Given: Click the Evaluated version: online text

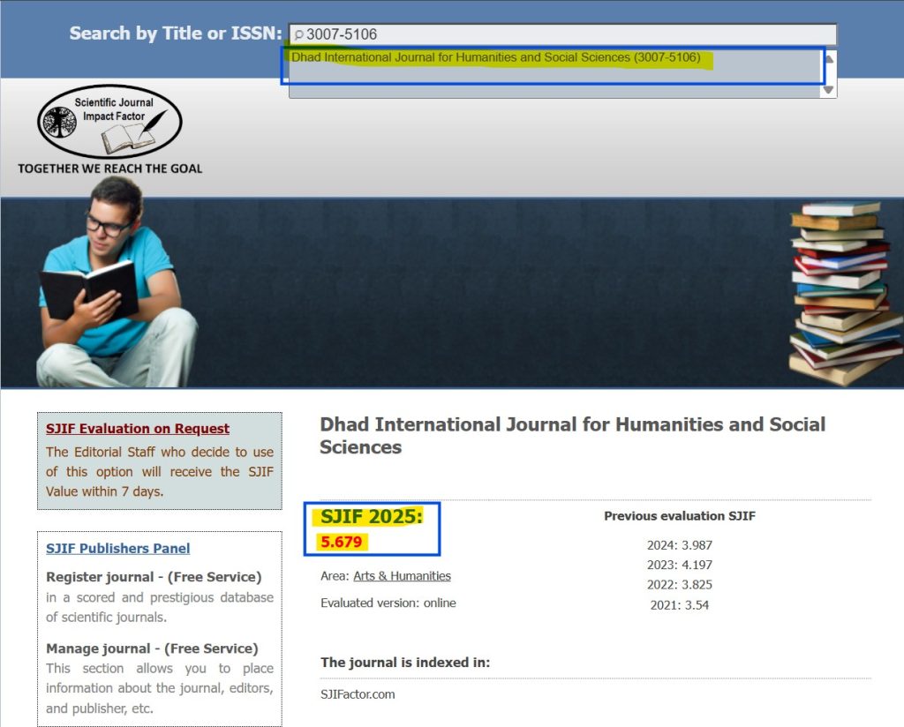Looking at the screenshot, I should [x=388, y=603].
